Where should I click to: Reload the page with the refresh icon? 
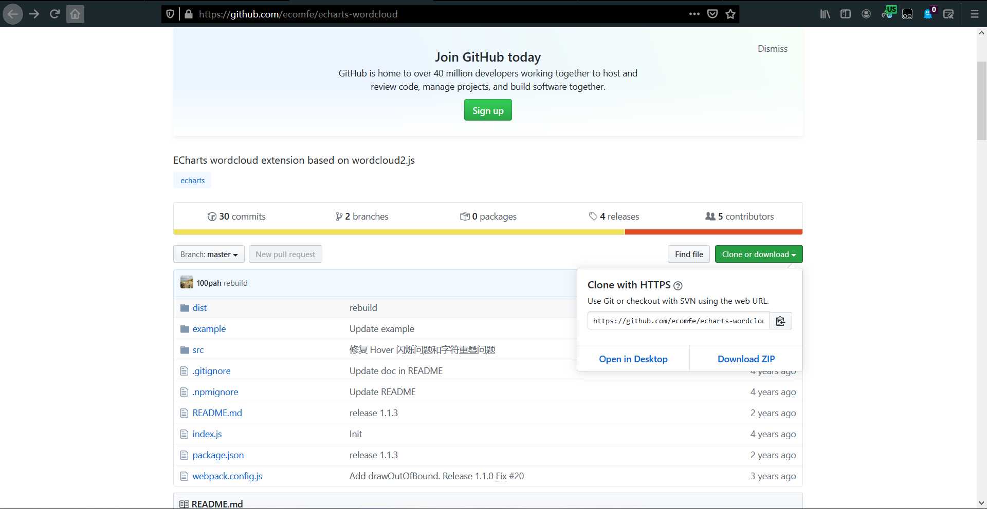54,14
